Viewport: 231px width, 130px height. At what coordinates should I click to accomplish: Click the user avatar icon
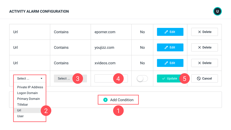(217, 11)
